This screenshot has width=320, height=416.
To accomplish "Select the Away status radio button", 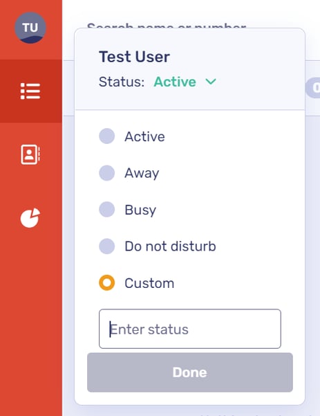I will pyautogui.click(x=106, y=173).
